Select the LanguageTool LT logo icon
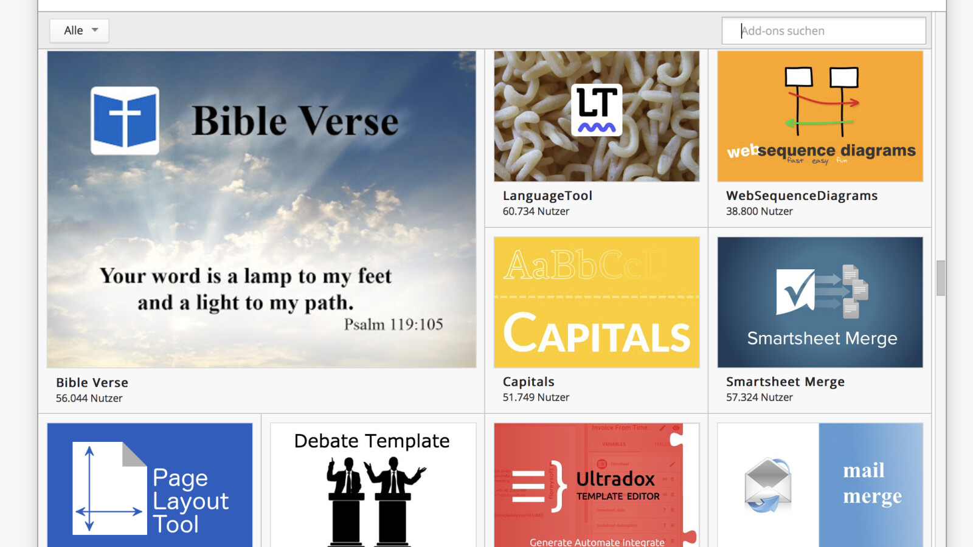This screenshot has height=547, width=973. tap(597, 110)
